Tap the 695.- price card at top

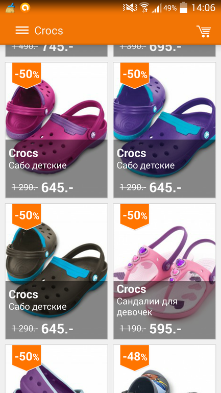tap(165, 51)
